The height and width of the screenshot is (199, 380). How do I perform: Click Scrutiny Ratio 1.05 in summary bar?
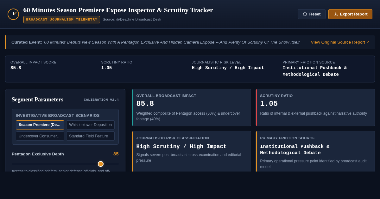106,68
